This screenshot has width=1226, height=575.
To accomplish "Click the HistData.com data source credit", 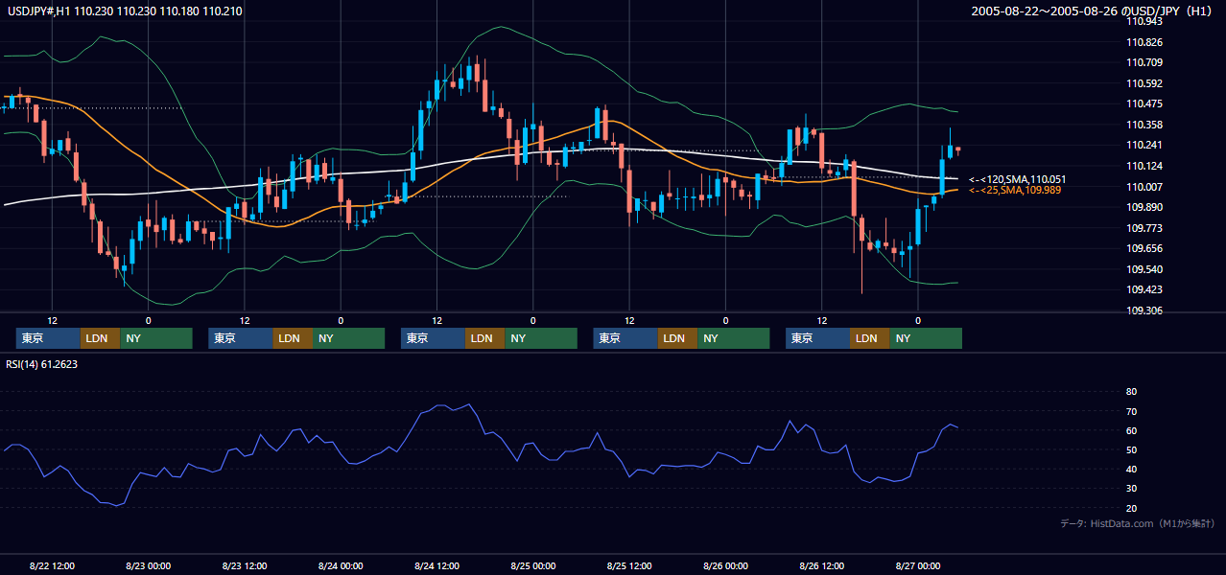I will pos(1138,524).
